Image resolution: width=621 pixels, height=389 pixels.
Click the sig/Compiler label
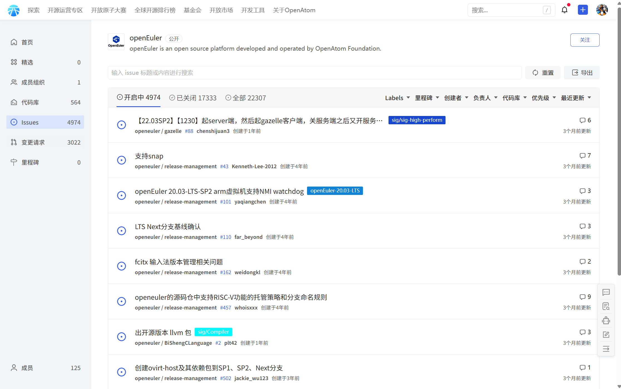(x=213, y=332)
